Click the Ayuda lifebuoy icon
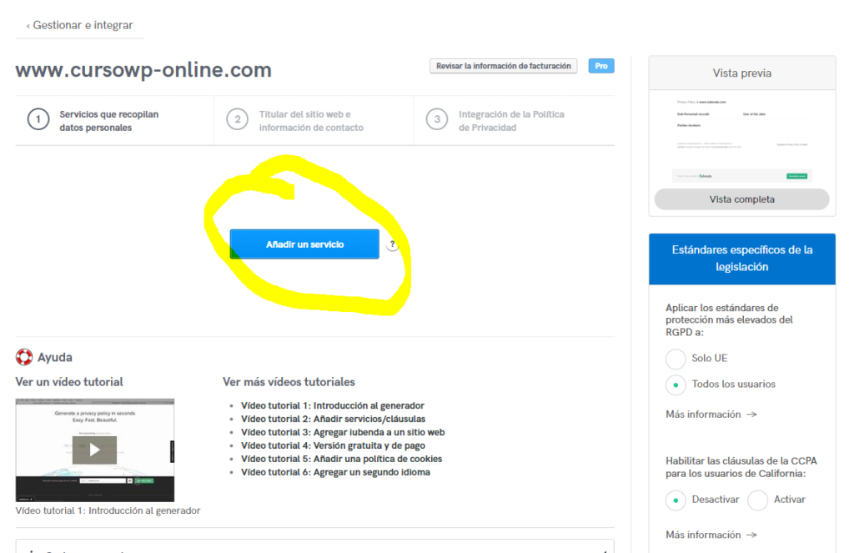 pos(24,358)
